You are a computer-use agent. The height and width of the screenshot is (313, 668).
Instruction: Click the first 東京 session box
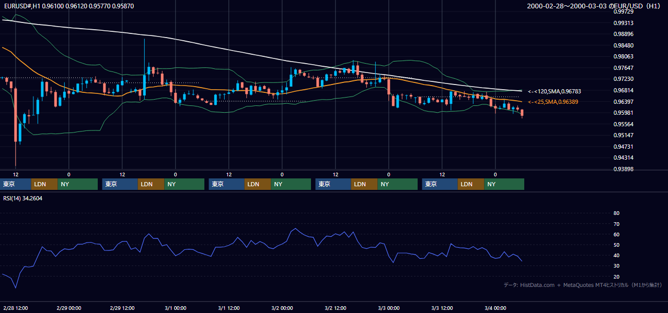point(16,184)
